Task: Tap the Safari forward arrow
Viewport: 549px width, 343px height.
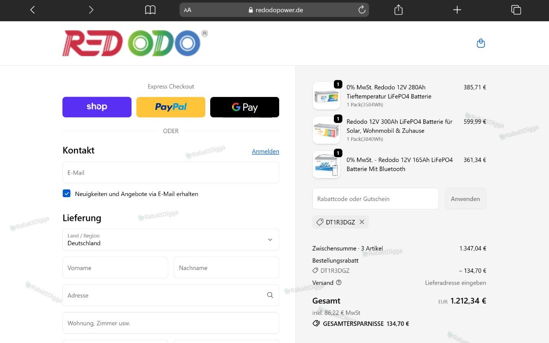Action: [91, 10]
